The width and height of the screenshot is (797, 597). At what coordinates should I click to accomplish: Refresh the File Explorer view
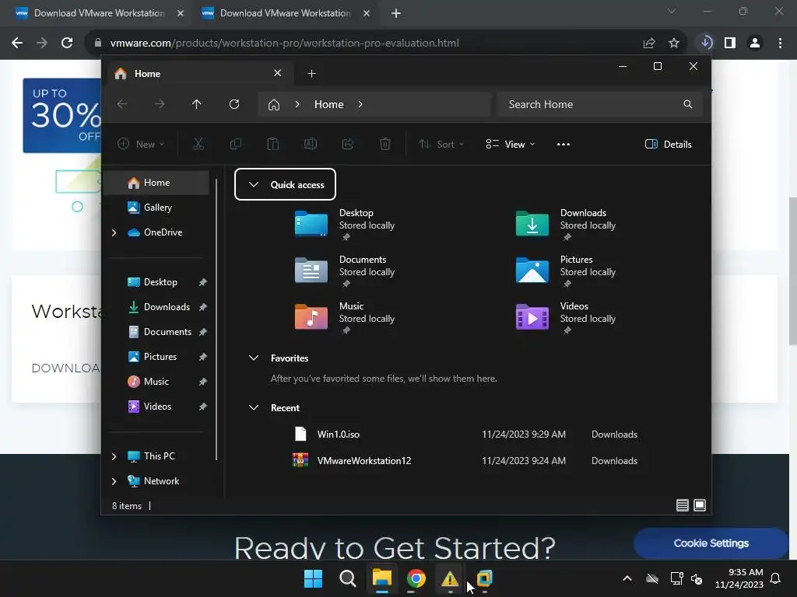pyautogui.click(x=234, y=104)
